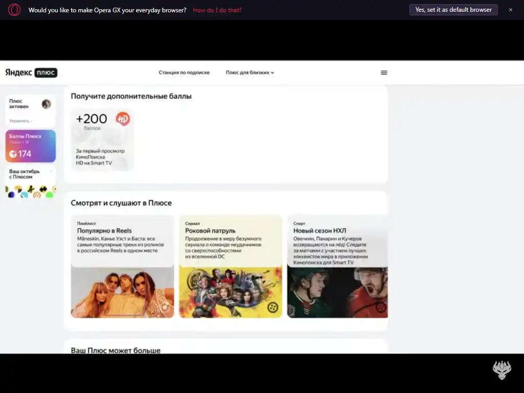Image resolution: width=524 pixels, height=393 pixels.
Task: Click the Ваш Плюс может больше heading
Action: (116, 350)
